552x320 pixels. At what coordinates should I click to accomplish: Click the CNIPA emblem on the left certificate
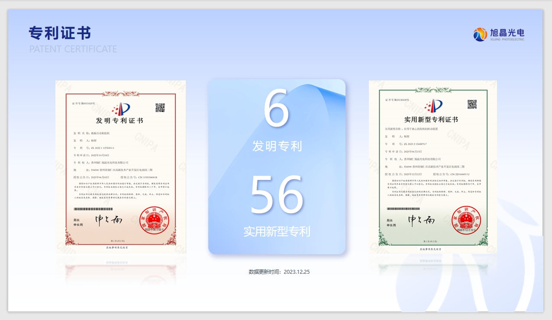point(120,108)
